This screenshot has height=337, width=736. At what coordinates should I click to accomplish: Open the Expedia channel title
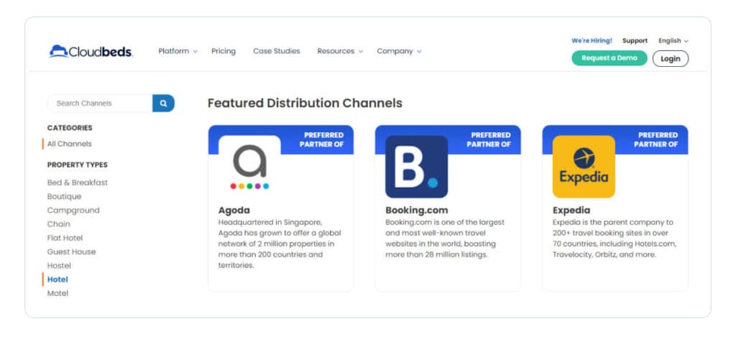tap(571, 211)
